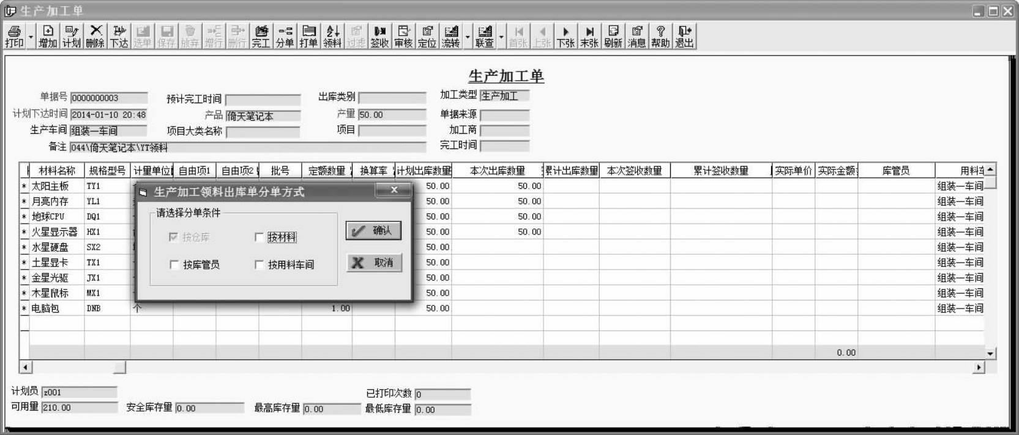1019x435 pixels.
Task: Enable the 按用料车间 checkbox
Action: tap(259, 265)
